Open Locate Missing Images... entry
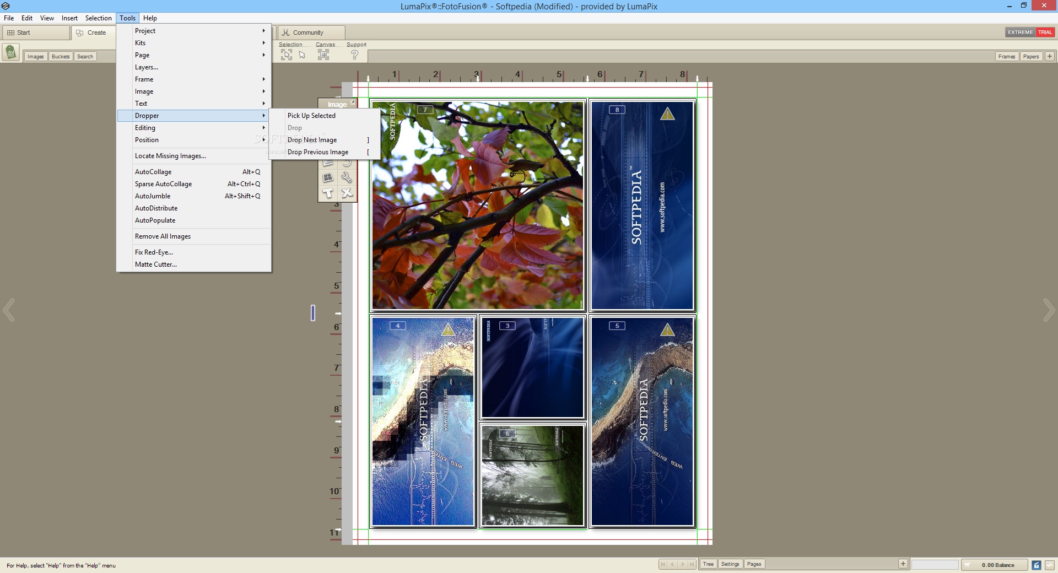Screen dimensions: 1058x573 point(194,156)
